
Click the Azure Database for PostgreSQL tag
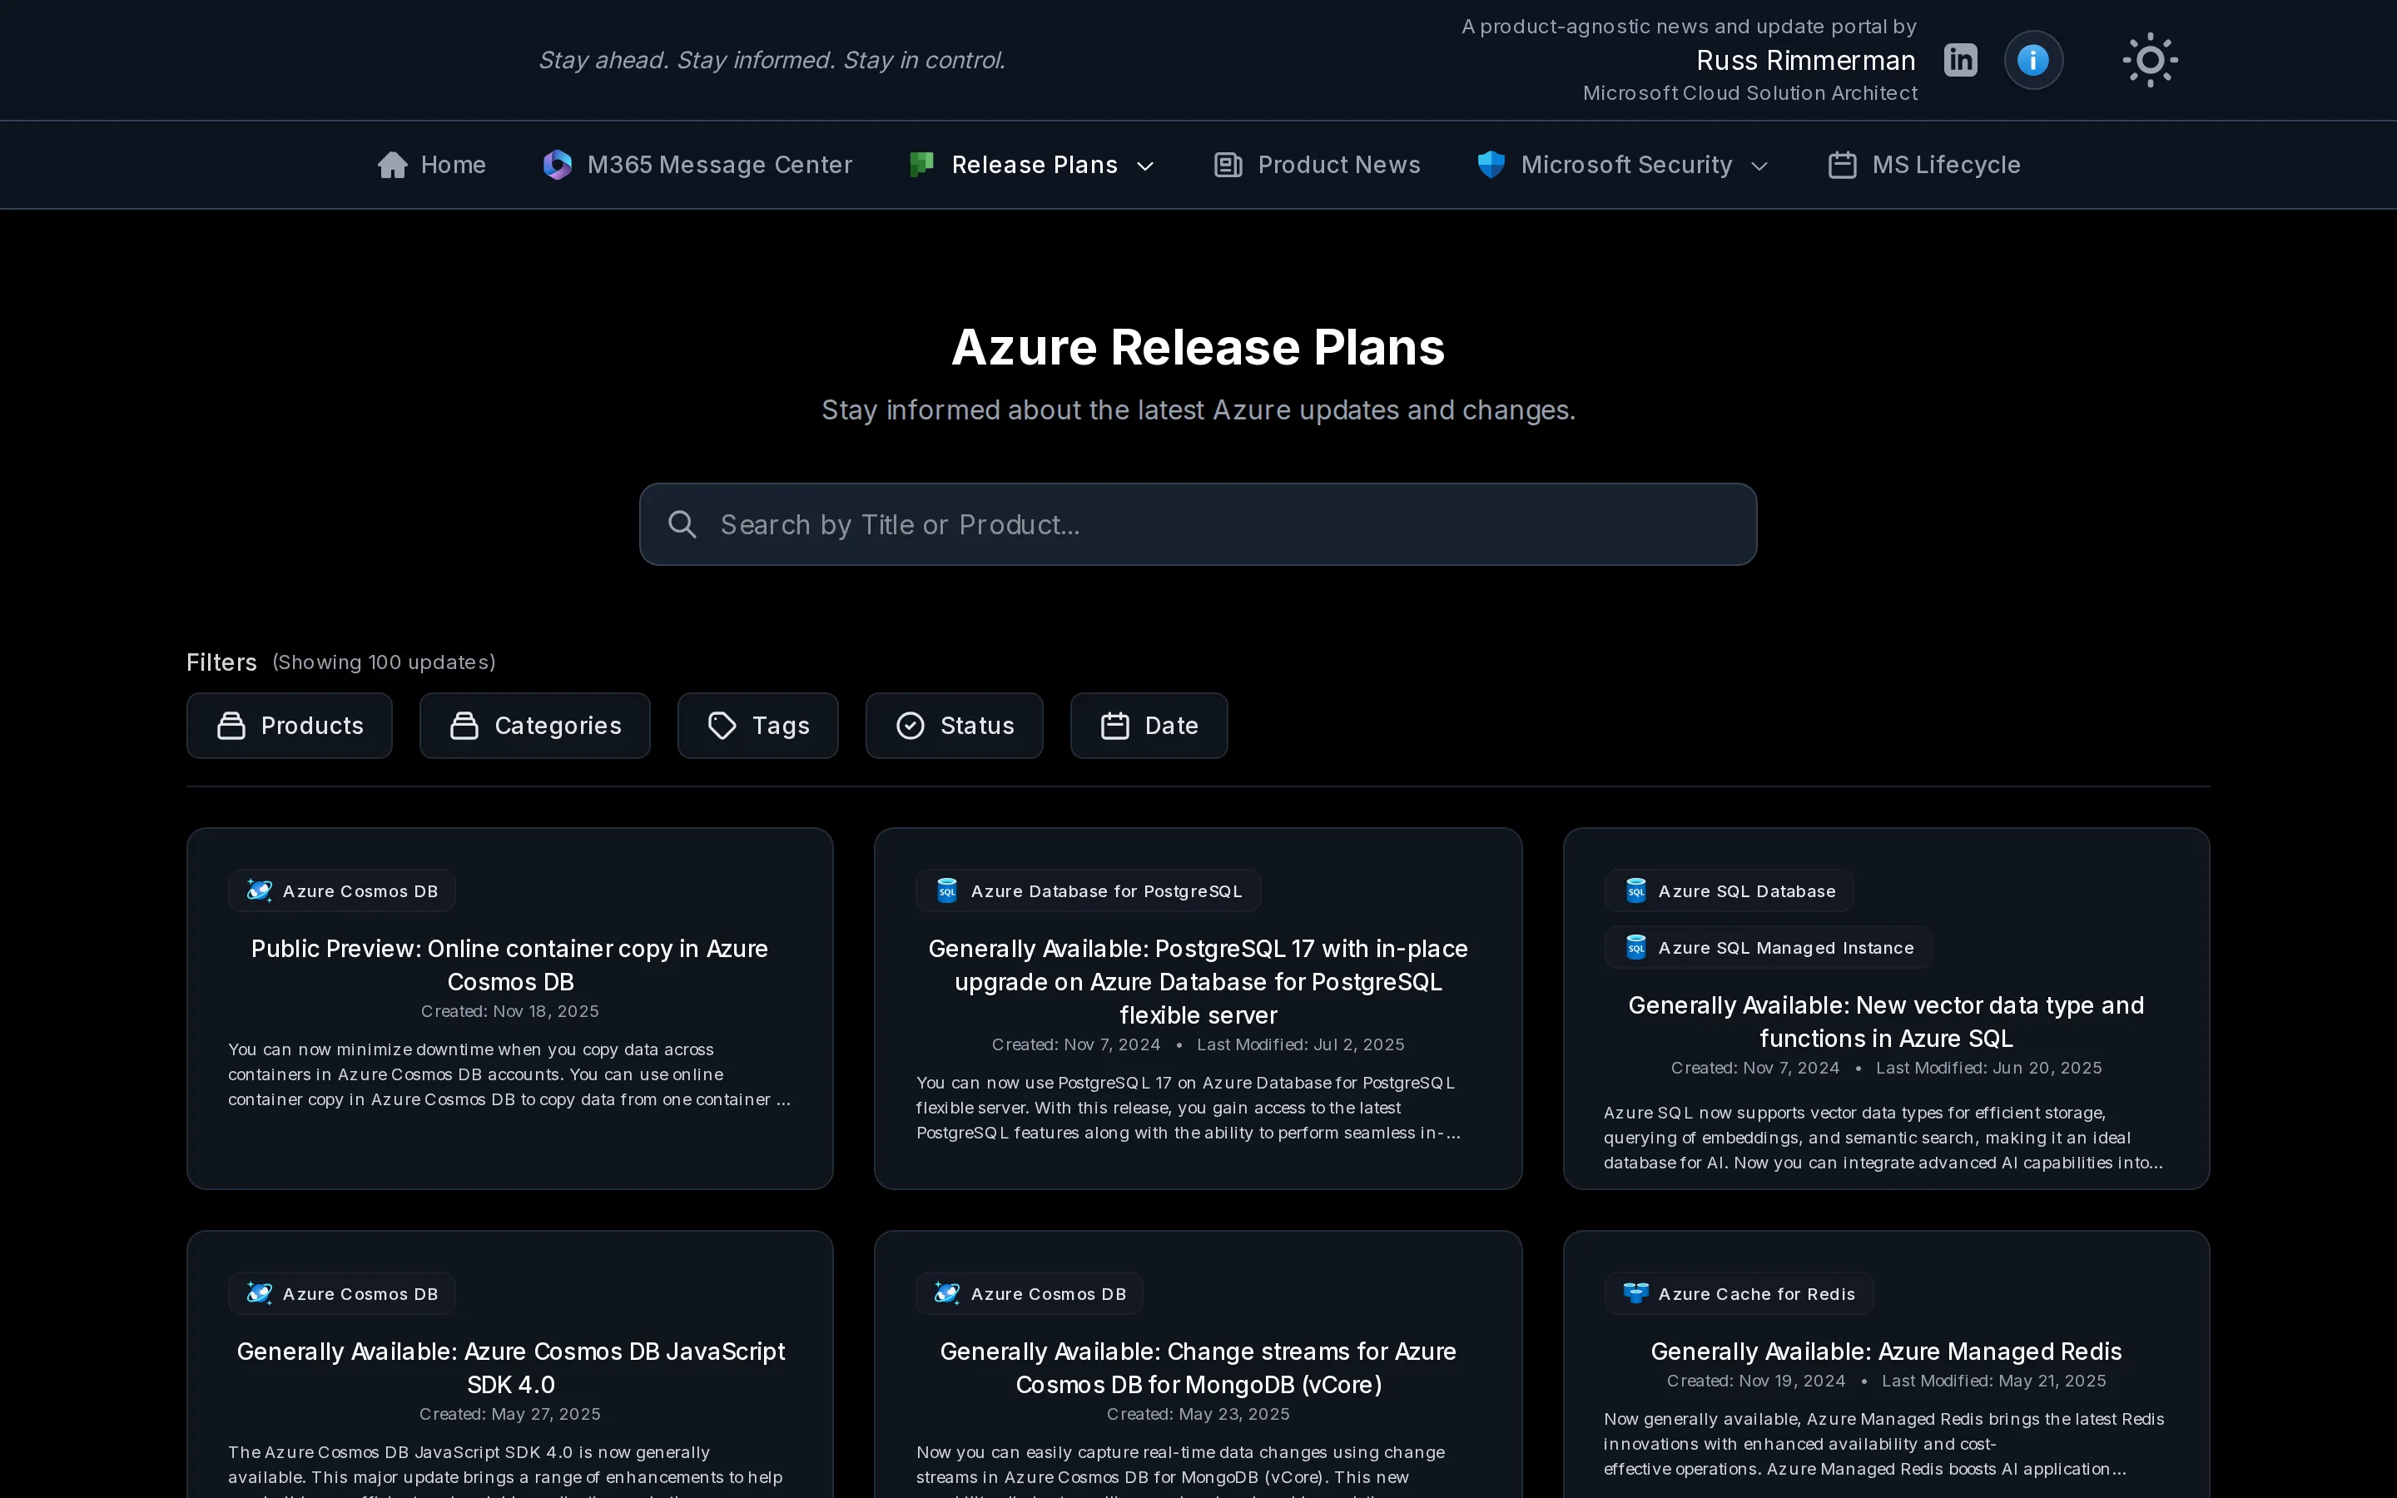pyautogui.click(x=1088, y=890)
